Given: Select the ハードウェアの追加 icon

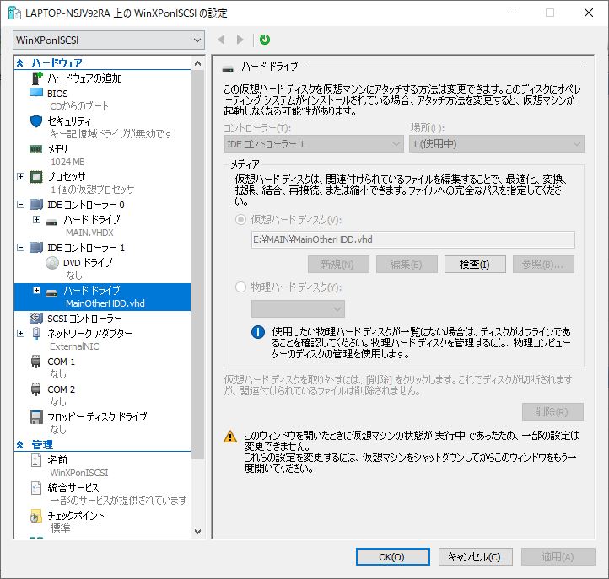Looking at the screenshot, I should point(36,78).
